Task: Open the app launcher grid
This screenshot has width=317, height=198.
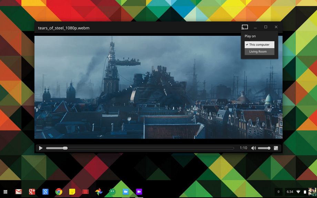Action: pyautogui.click(x=6, y=191)
